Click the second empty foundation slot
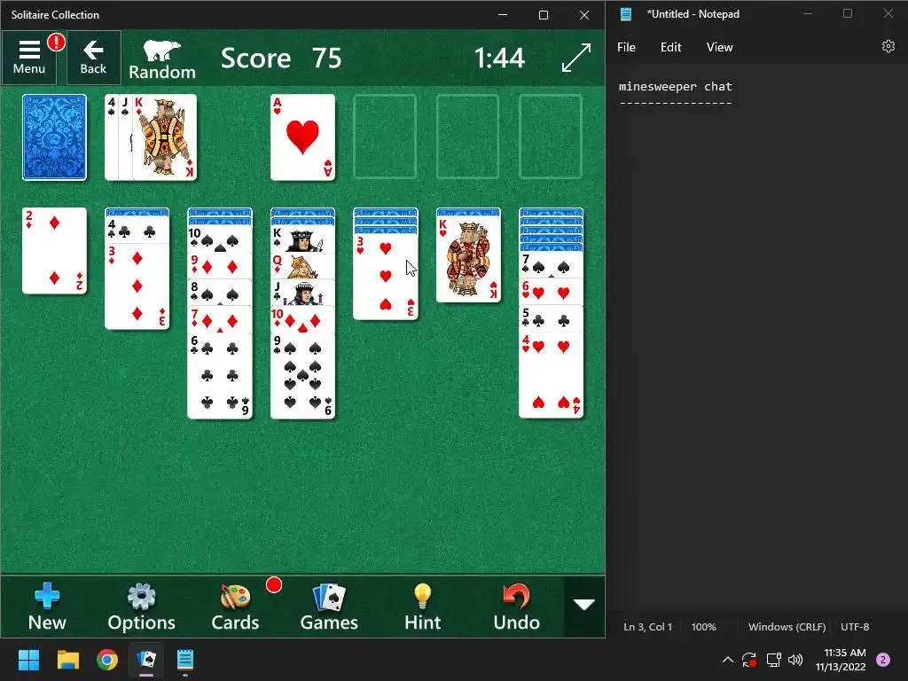This screenshot has width=908, height=681. (x=385, y=137)
